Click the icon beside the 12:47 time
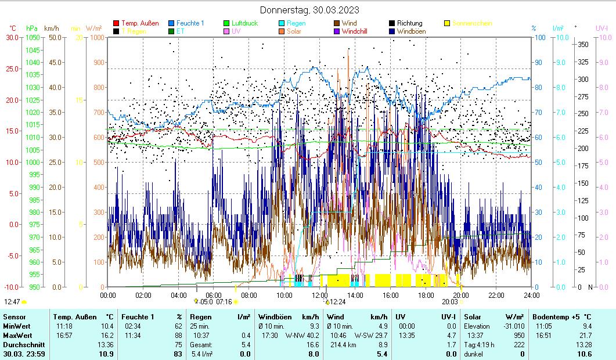 [24, 302]
